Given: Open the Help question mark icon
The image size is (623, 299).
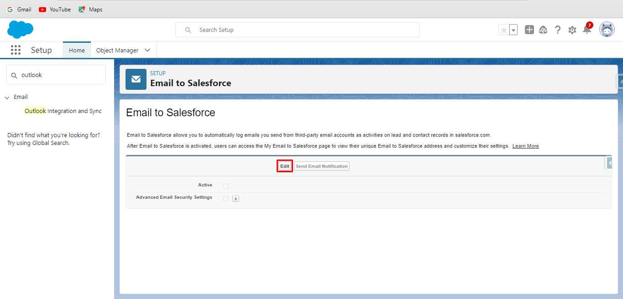Looking at the screenshot, I should [x=557, y=30].
